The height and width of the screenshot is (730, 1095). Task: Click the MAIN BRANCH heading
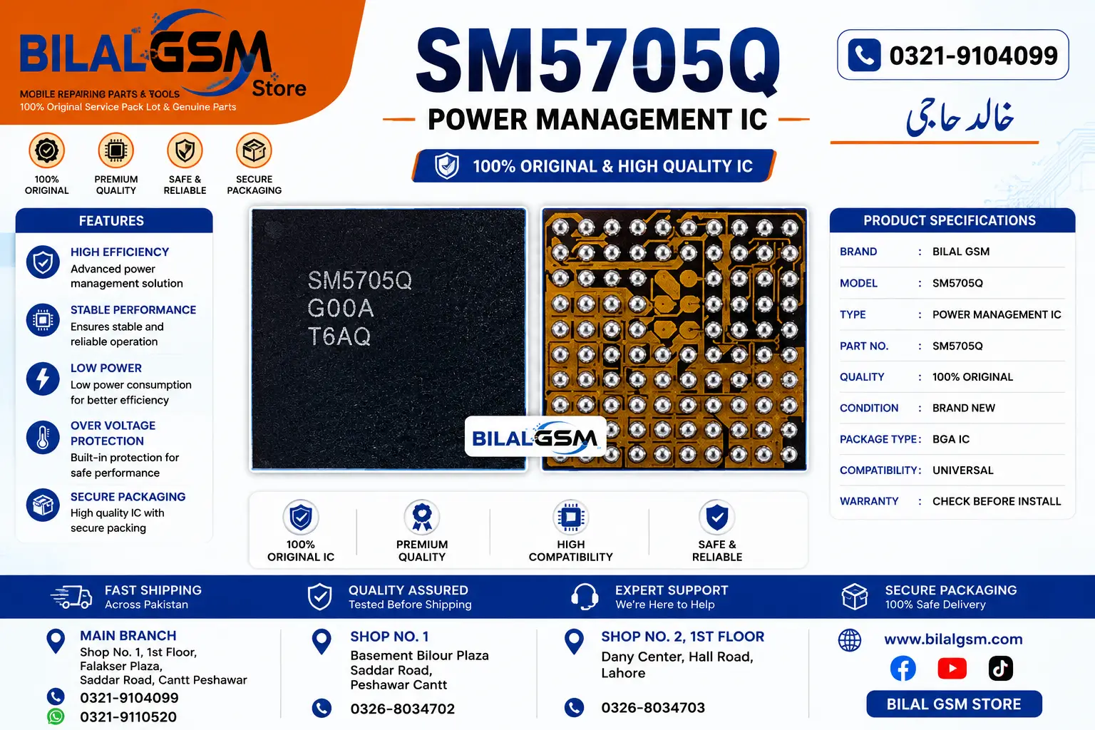(128, 635)
